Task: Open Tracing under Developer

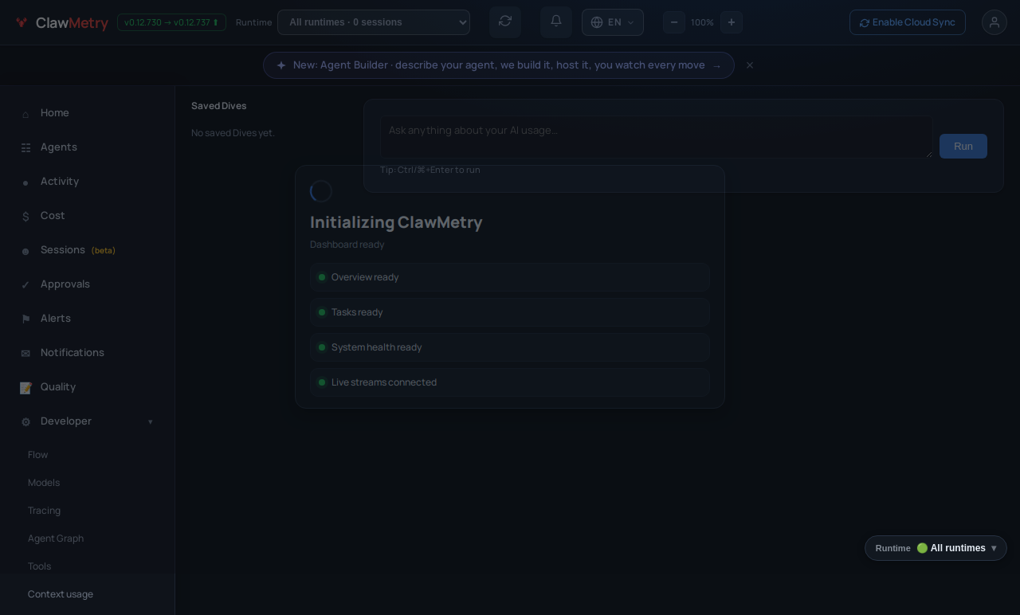Action: tap(44, 511)
